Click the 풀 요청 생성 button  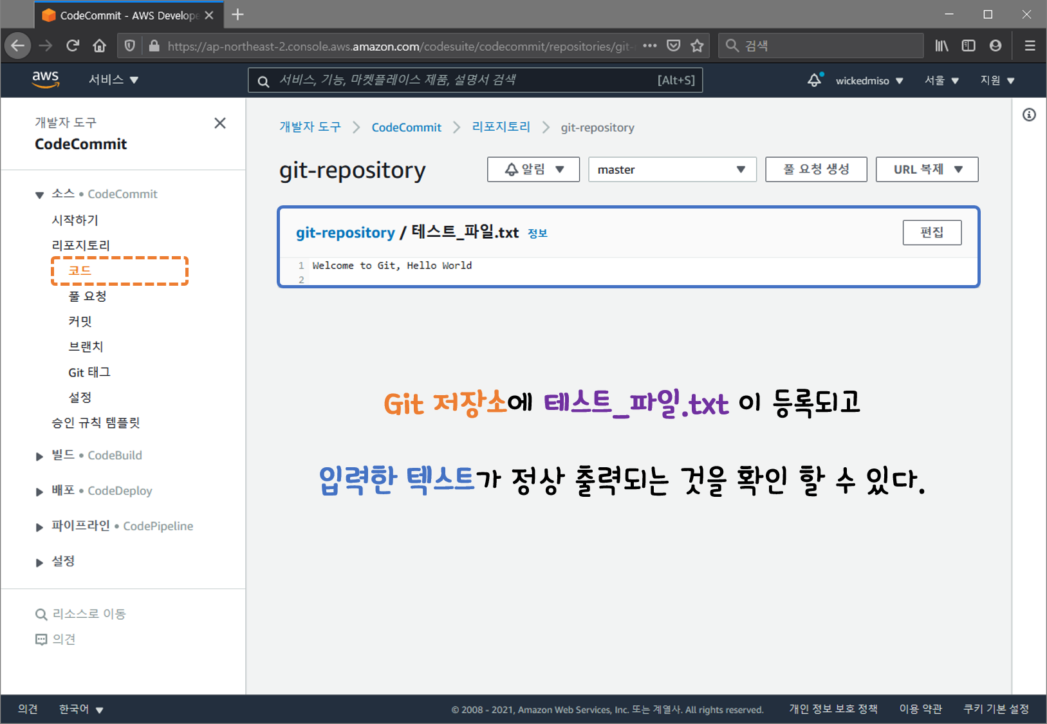pos(816,169)
